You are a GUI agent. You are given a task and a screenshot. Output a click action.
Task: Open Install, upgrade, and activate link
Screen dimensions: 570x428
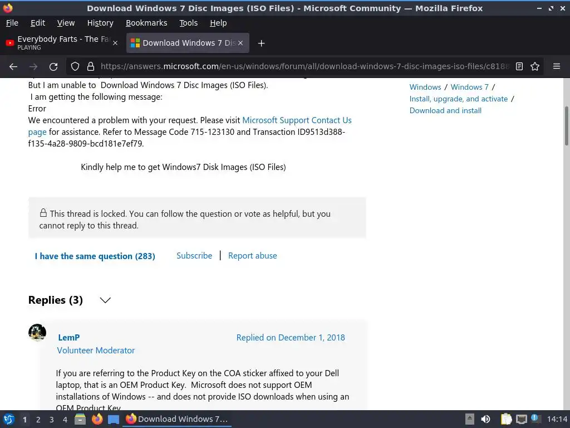coord(459,99)
